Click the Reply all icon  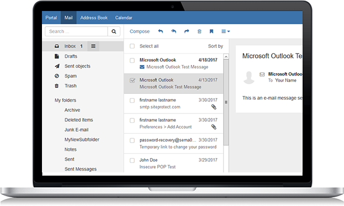tap(173, 31)
